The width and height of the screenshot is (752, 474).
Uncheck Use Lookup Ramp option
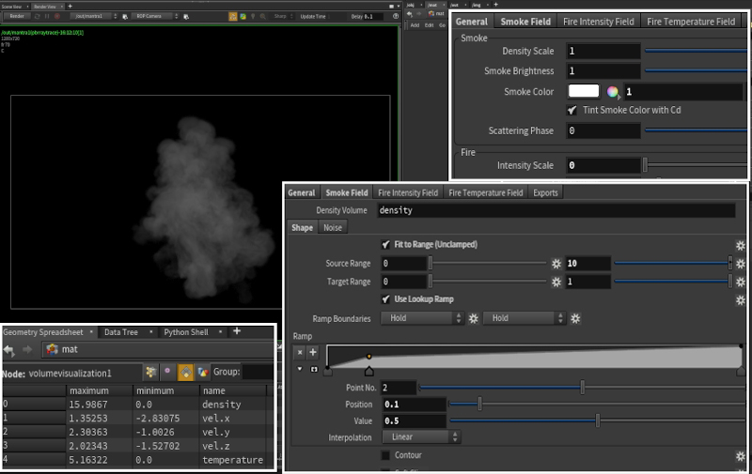385,299
